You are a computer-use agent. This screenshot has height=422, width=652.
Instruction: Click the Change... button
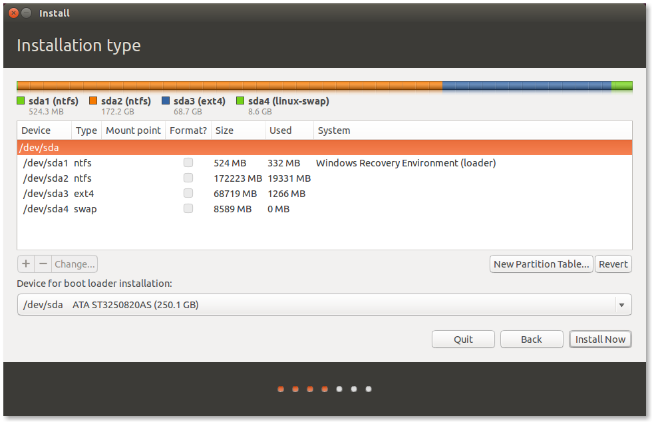pyautogui.click(x=74, y=264)
